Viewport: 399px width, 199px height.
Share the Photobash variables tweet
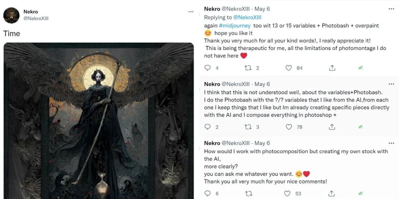tap(332, 127)
